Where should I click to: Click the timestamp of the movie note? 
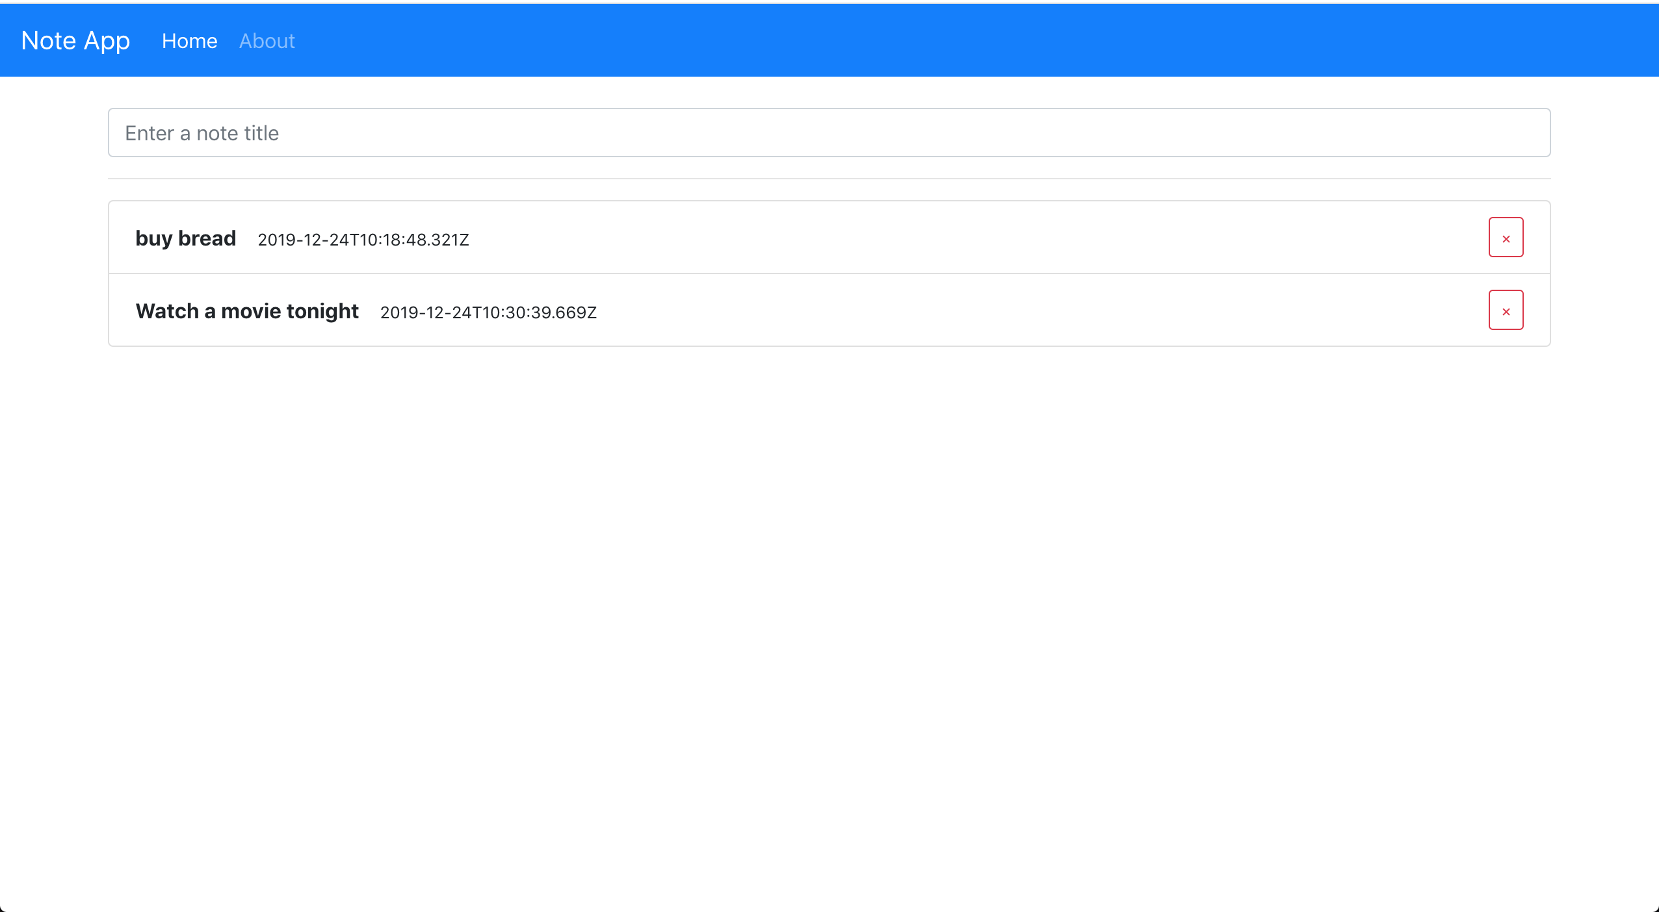pyautogui.click(x=488, y=312)
